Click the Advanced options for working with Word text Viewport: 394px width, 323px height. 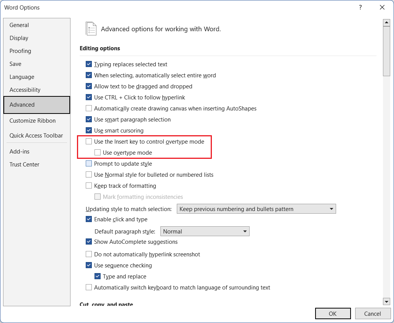(x=161, y=29)
